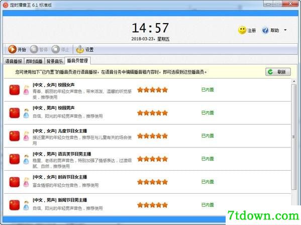This screenshot has height=225, width=301.
Task: Click the five-star rating of 儿童节目女主播
Action: [x=152, y=136]
